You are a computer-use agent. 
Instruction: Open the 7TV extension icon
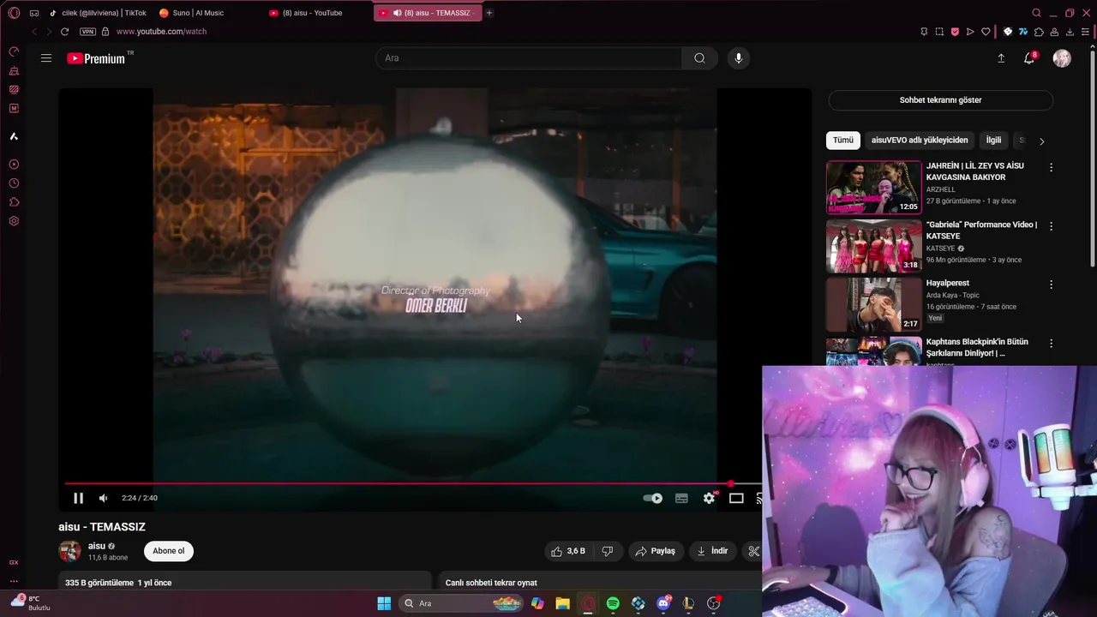(x=1023, y=32)
